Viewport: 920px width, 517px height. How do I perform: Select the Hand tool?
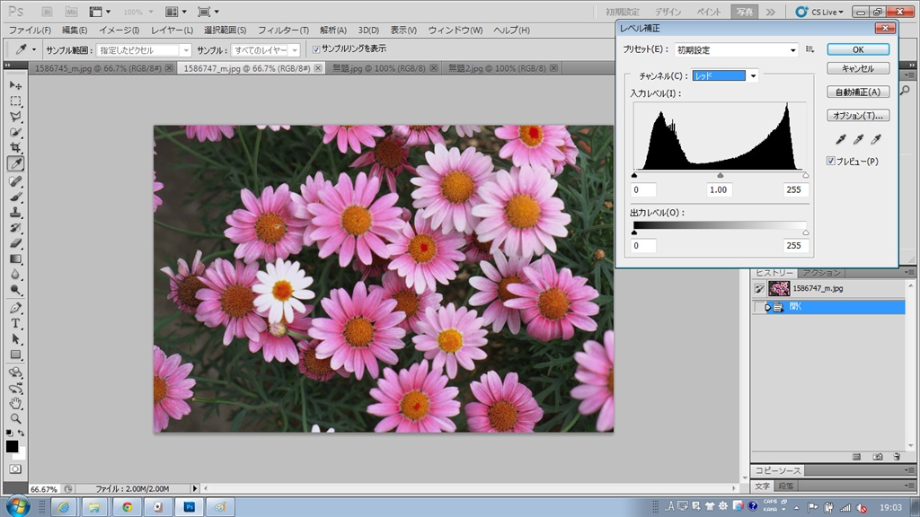(x=15, y=403)
